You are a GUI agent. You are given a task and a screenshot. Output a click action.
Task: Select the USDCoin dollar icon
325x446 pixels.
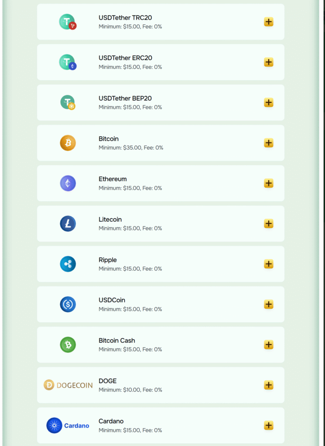click(68, 304)
